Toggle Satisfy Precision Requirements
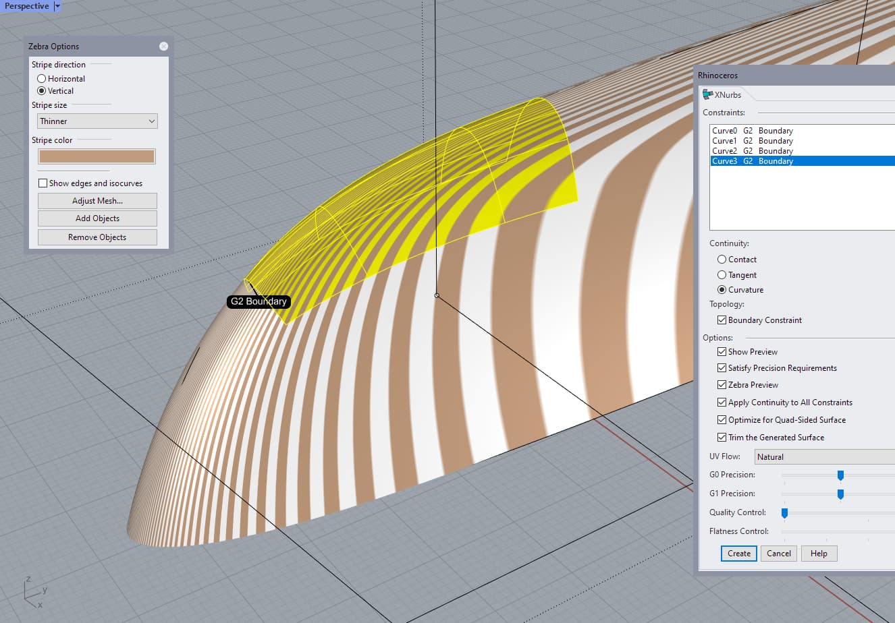This screenshot has width=895, height=623. click(722, 368)
